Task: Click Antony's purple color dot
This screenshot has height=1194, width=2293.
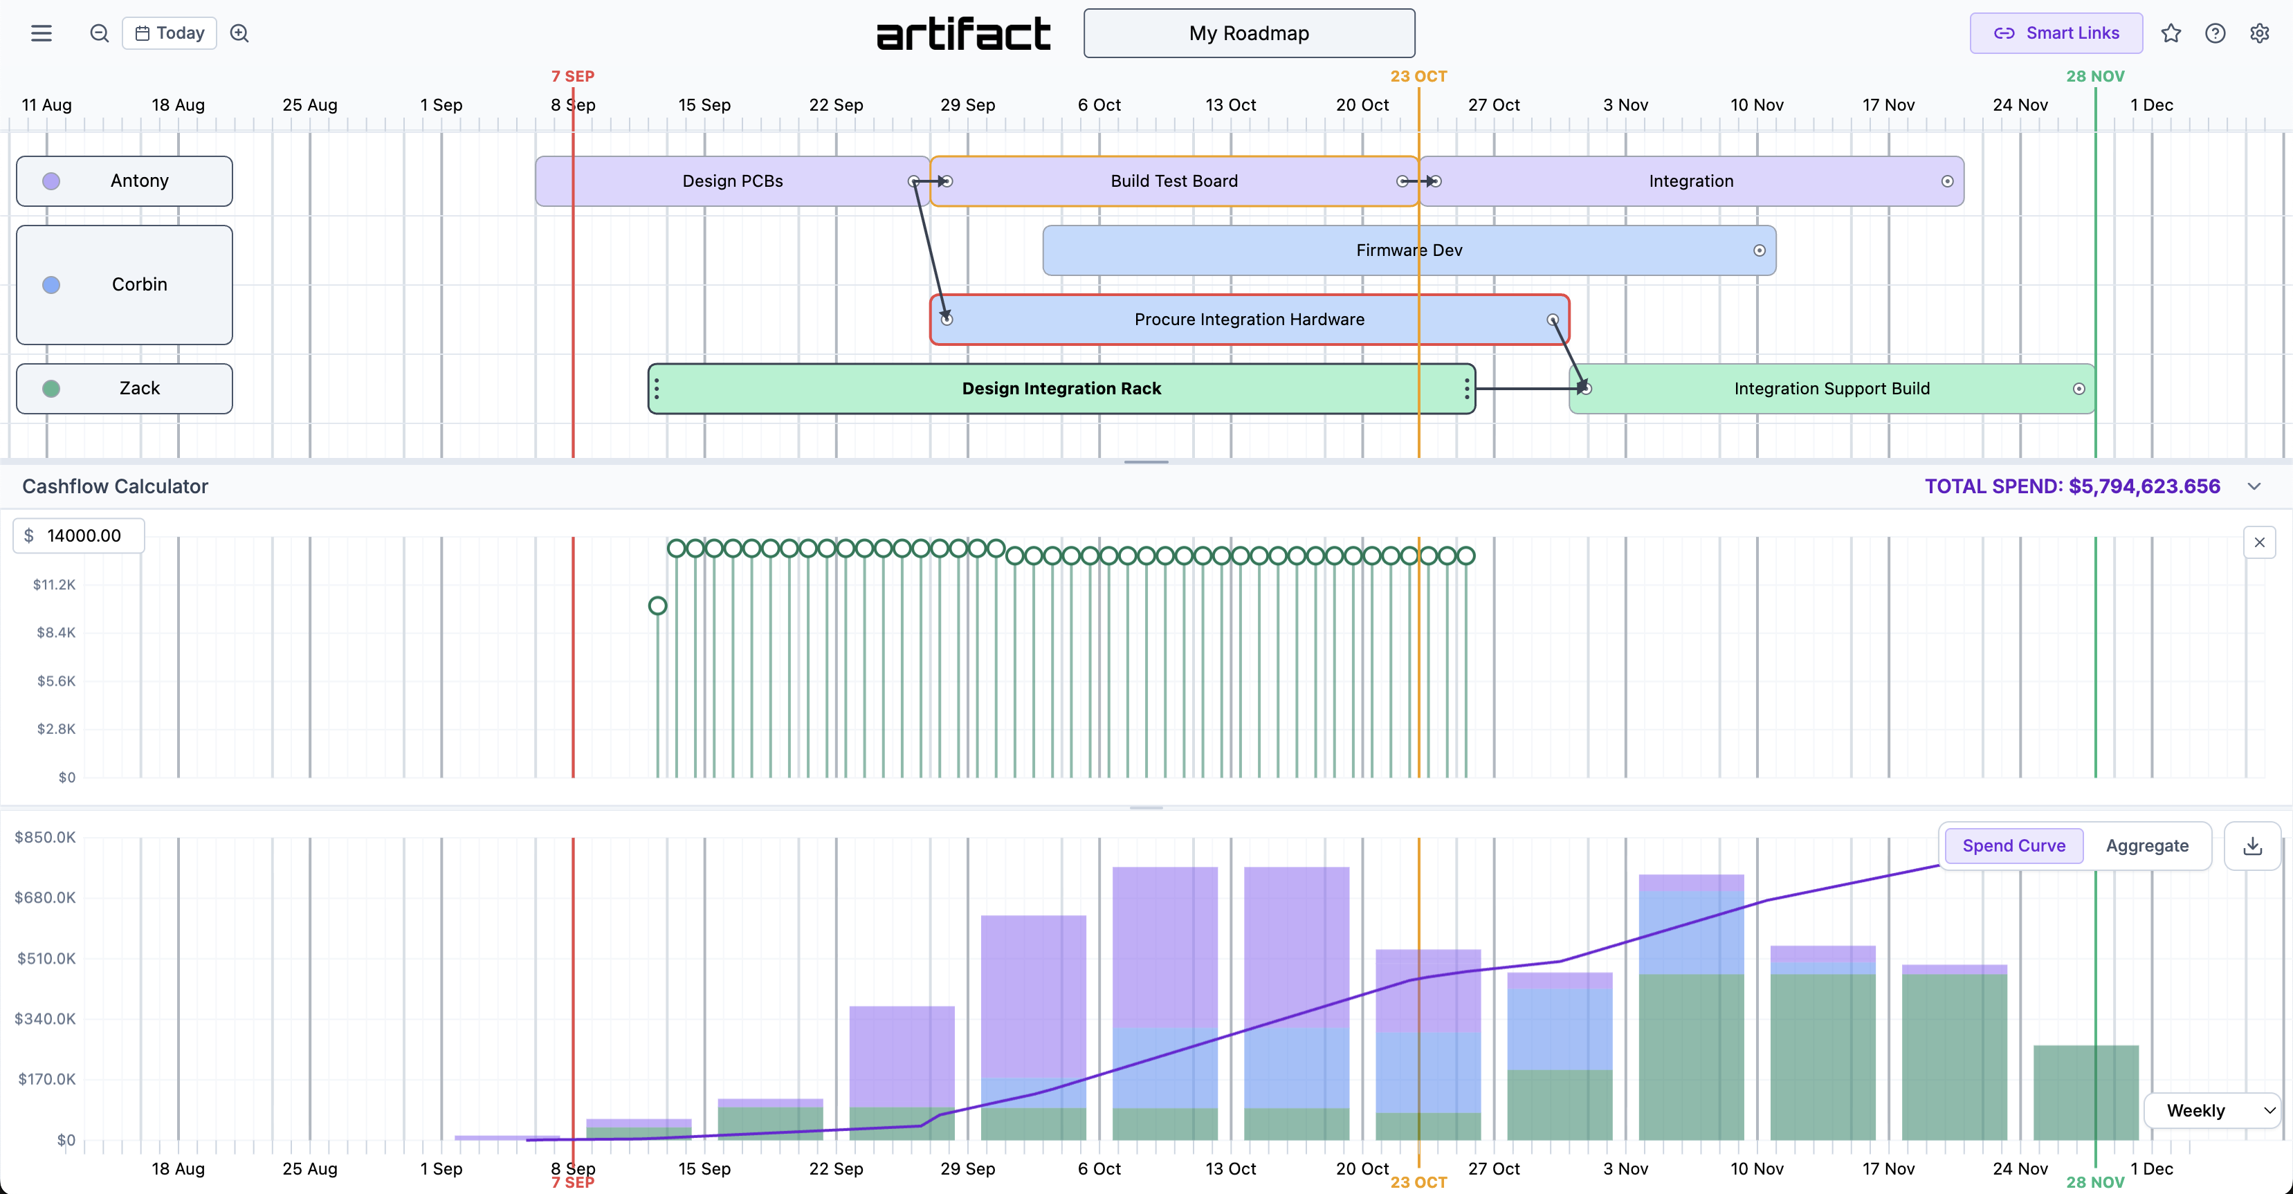Action: click(52, 181)
